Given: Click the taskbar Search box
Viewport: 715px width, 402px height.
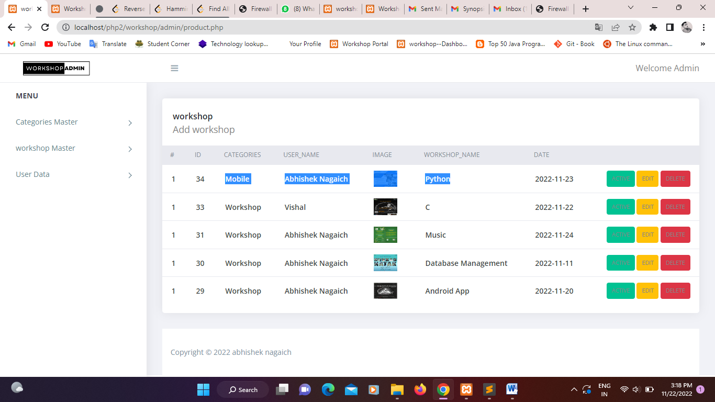Looking at the screenshot, I should 244,389.
